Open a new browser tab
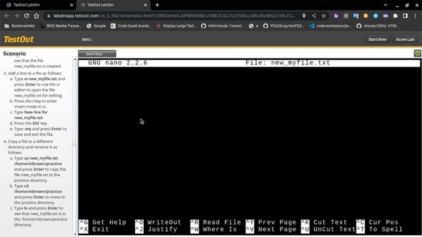This screenshot has height=237, width=422. [157, 5]
